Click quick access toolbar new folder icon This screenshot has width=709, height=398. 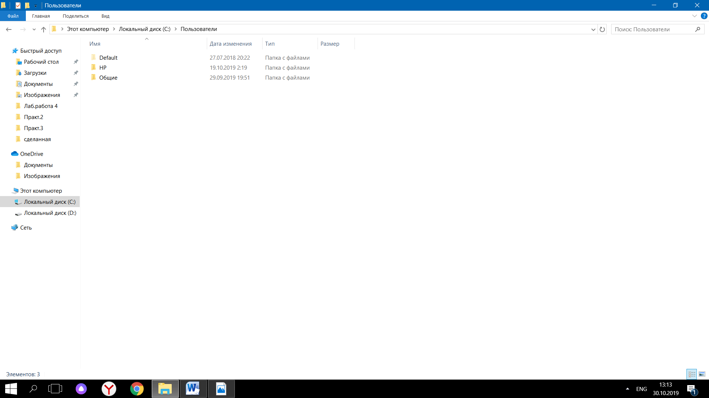tap(27, 5)
